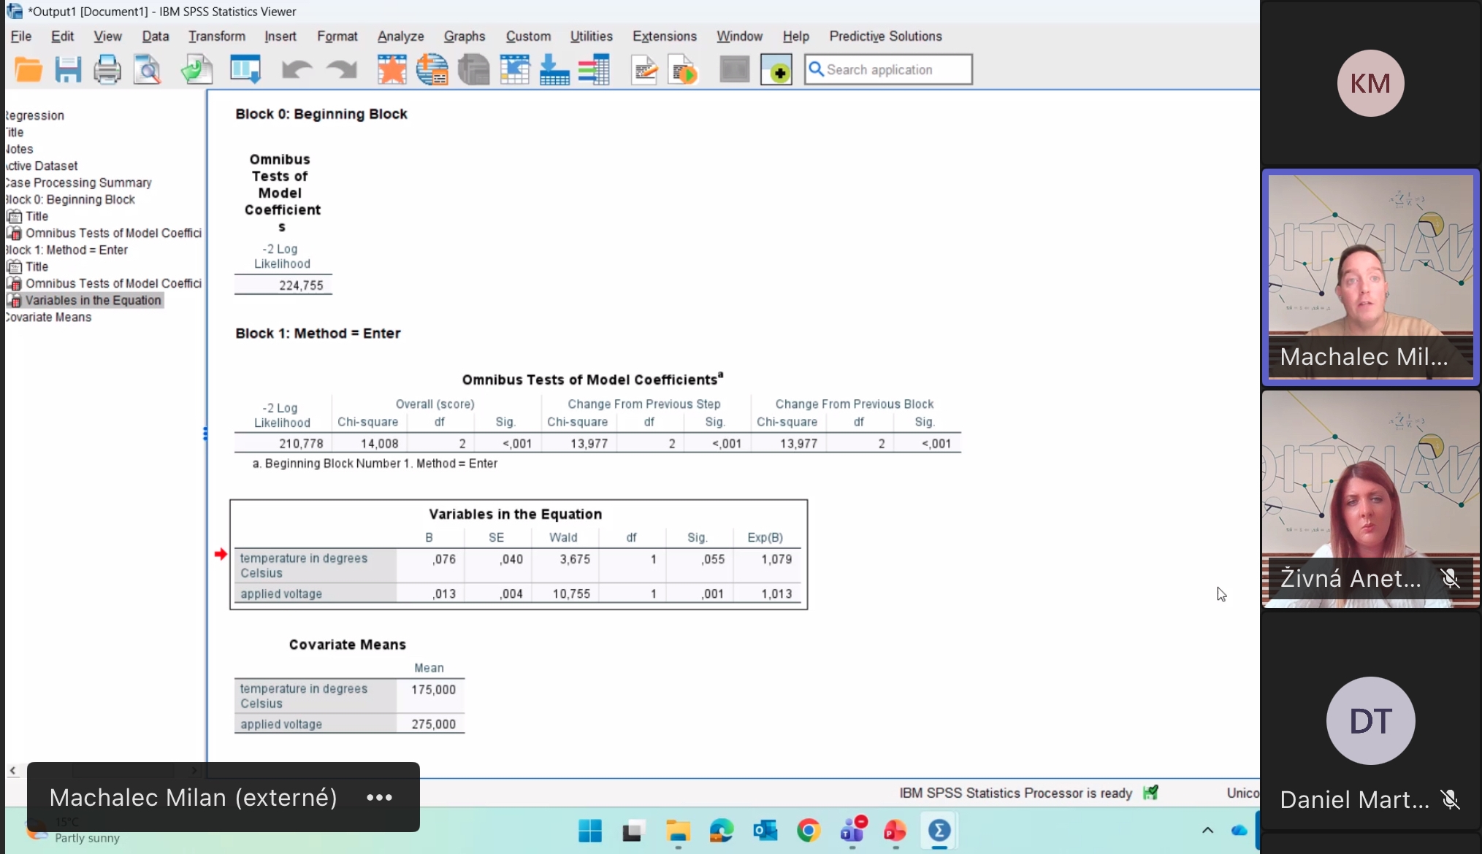1482x854 pixels.
Task: Click the Redo arrow icon
Action: point(341,70)
